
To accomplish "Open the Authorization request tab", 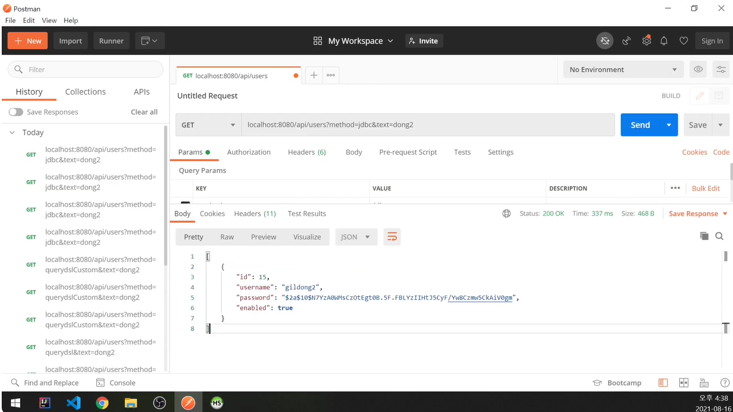I will [249, 152].
